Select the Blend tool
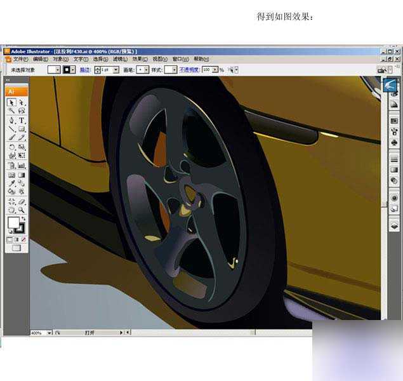 pyautogui.click(x=22, y=183)
